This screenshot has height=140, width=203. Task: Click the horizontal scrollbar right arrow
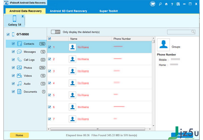[x=150, y=129]
